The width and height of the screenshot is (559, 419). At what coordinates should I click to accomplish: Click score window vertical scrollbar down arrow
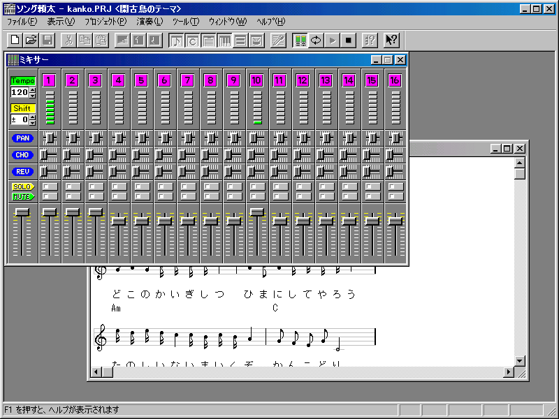(520, 361)
